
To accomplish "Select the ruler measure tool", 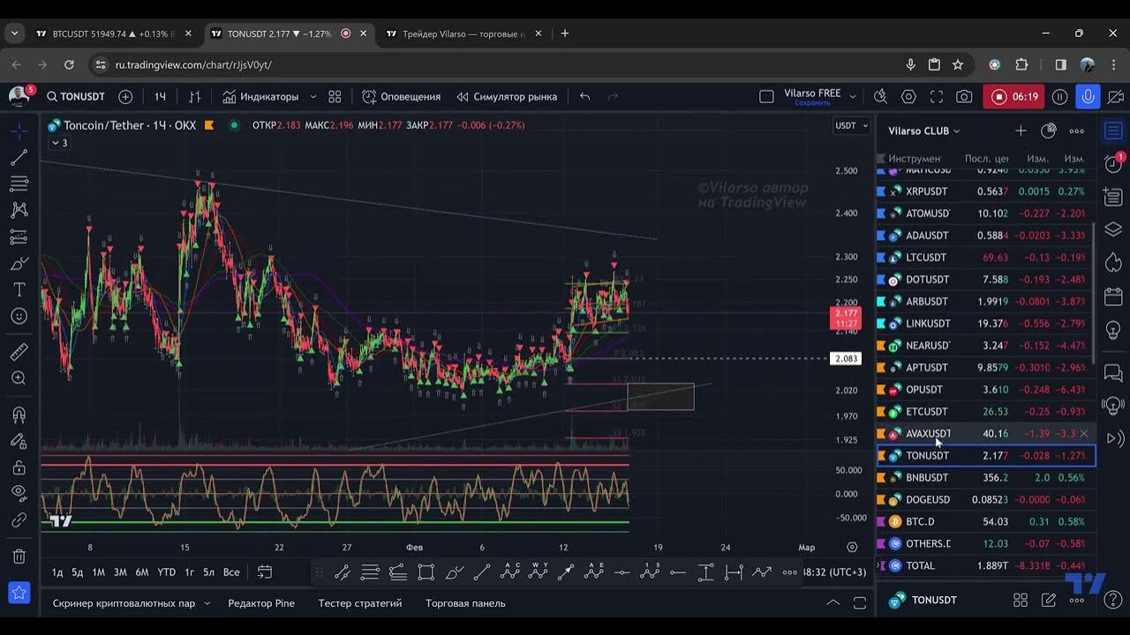I will (19, 352).
